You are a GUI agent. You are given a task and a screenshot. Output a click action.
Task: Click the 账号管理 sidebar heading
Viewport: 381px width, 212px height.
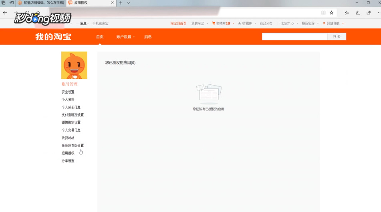pos(69,84)
